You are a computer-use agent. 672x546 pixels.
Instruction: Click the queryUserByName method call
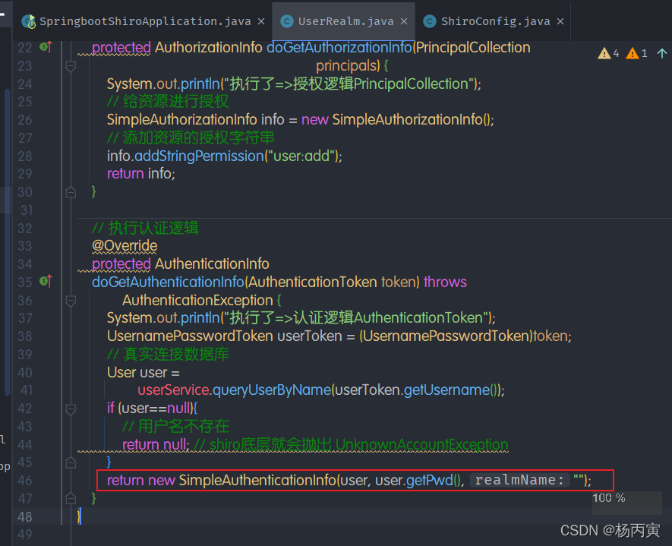tap(272, 390)
